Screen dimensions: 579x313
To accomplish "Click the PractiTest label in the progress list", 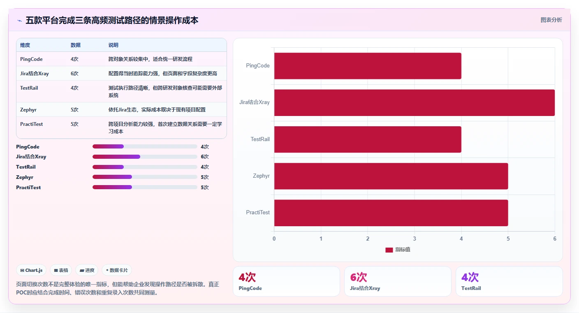I will click(x=28, y=188).
